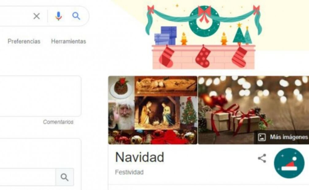Open the wrapped gifts photo thumbnail
This screenshot has width=309, height=190.
point(253,110)
